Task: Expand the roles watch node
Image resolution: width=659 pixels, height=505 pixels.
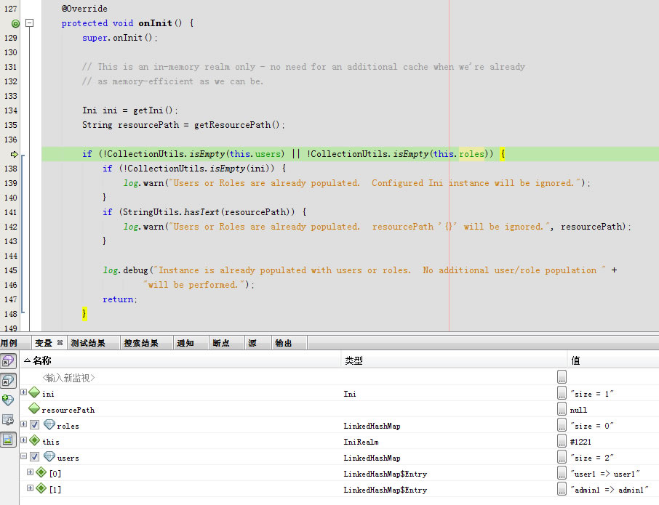Action: (23, 424)
